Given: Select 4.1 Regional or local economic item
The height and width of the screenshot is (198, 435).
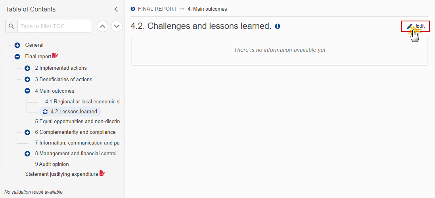Looking at the screenshot, I should tap(82, 102).
